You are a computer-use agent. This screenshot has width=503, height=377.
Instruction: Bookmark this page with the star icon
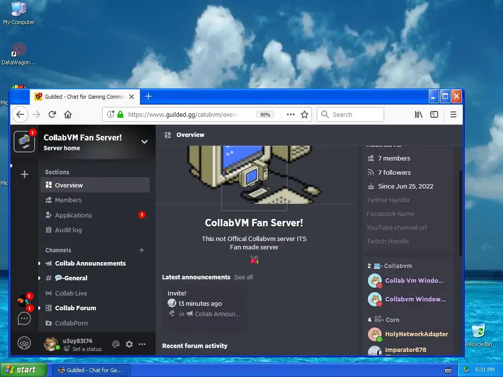[x=305, y=114]
